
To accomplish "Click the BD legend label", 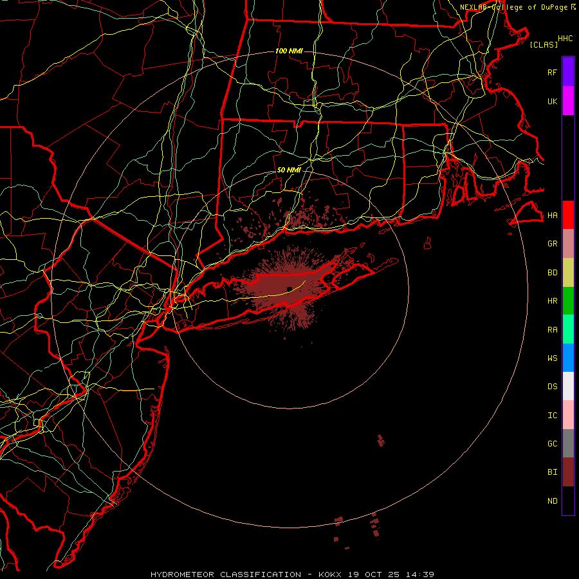I will tap(552, 273).
